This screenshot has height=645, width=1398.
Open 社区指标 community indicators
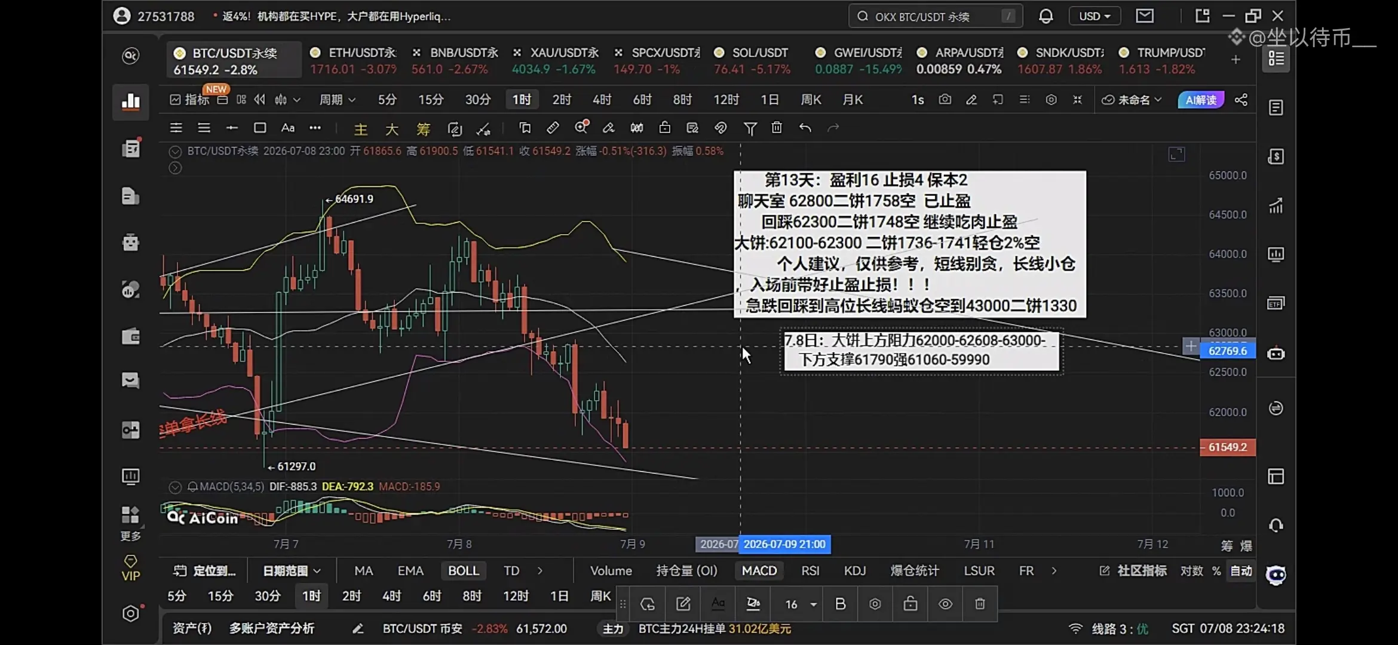tap(1133, 571)
